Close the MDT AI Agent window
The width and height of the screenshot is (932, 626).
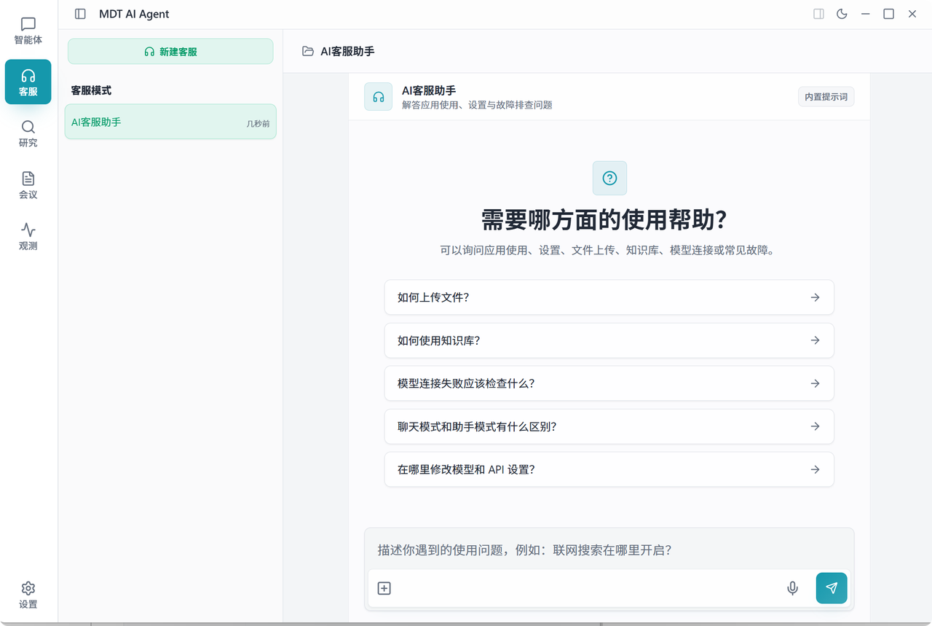(x=912, y=14)
